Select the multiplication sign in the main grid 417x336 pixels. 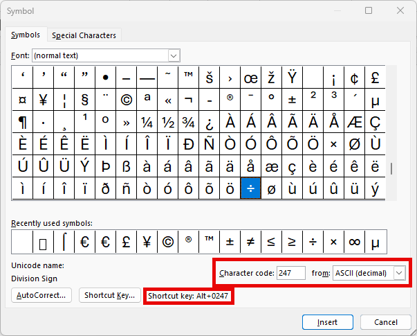click(333, 144)
